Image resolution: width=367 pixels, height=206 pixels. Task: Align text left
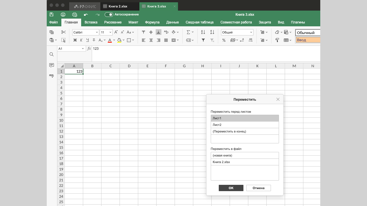click(x=144, y=40)
